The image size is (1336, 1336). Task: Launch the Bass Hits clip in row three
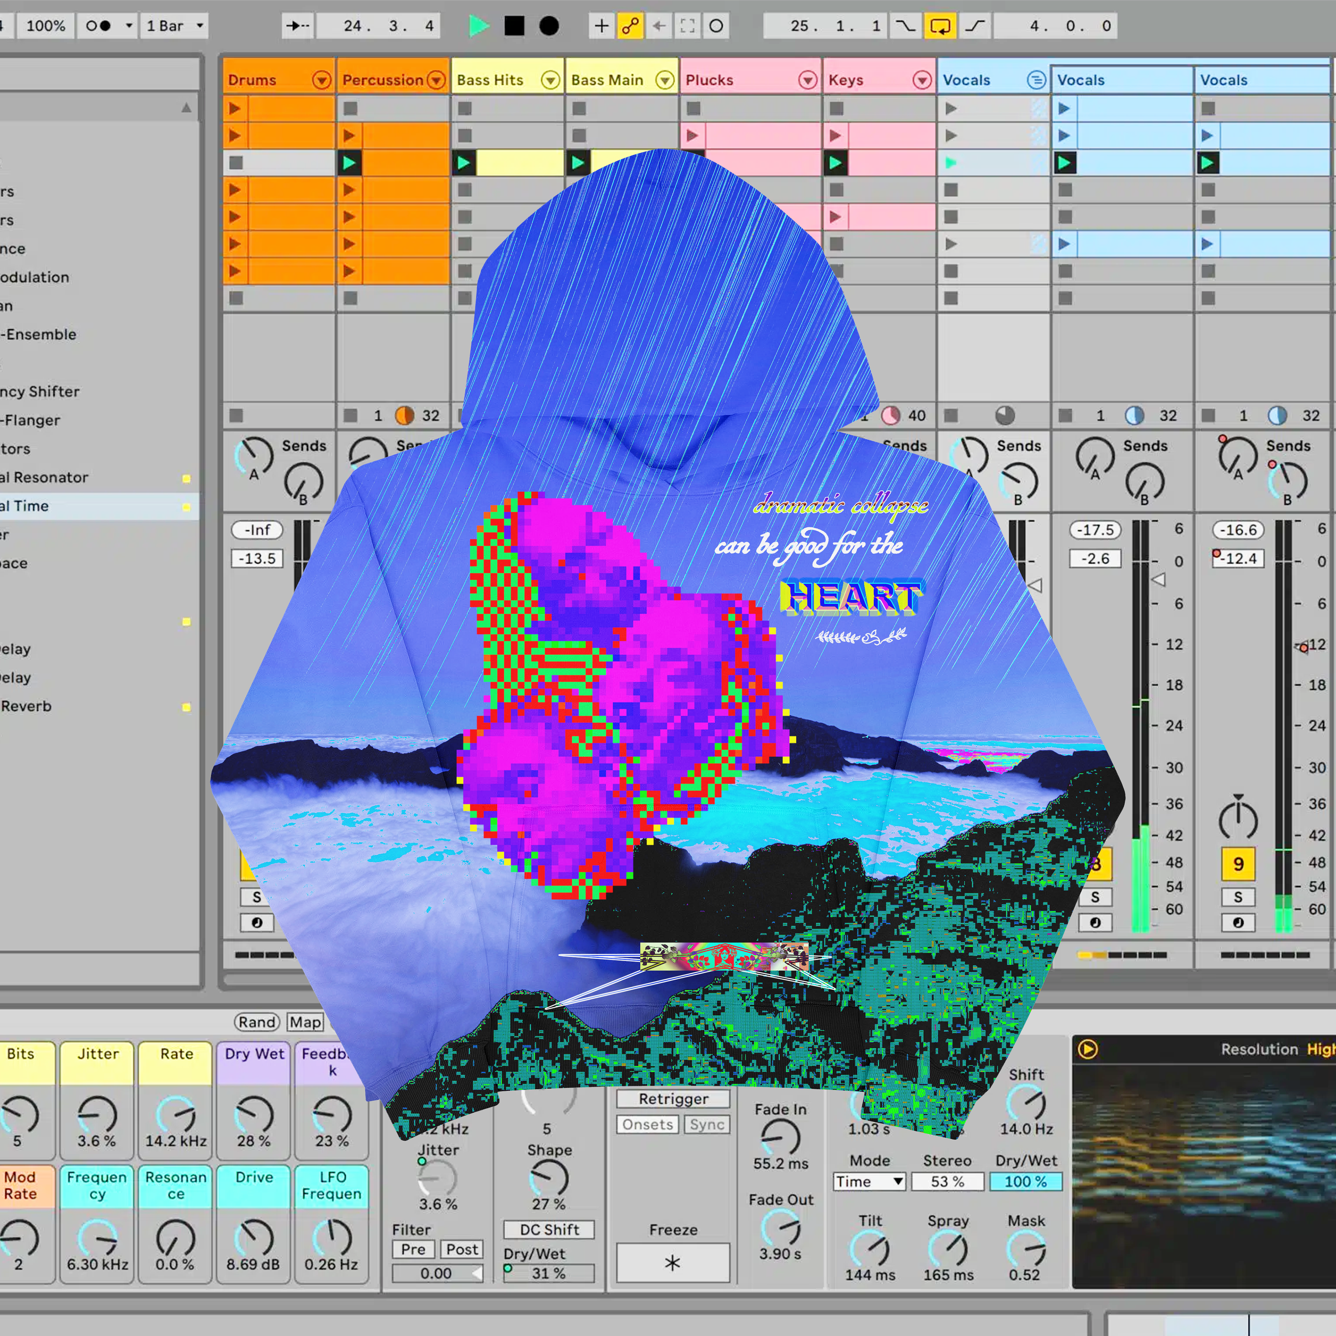[463, 163]
